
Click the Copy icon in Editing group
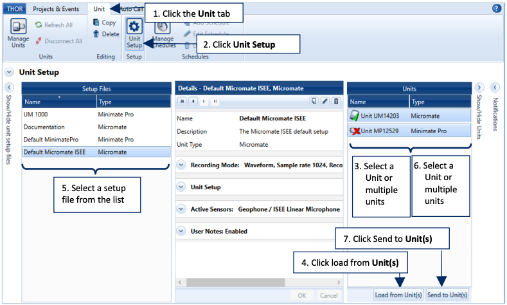(x=105, y=23)
